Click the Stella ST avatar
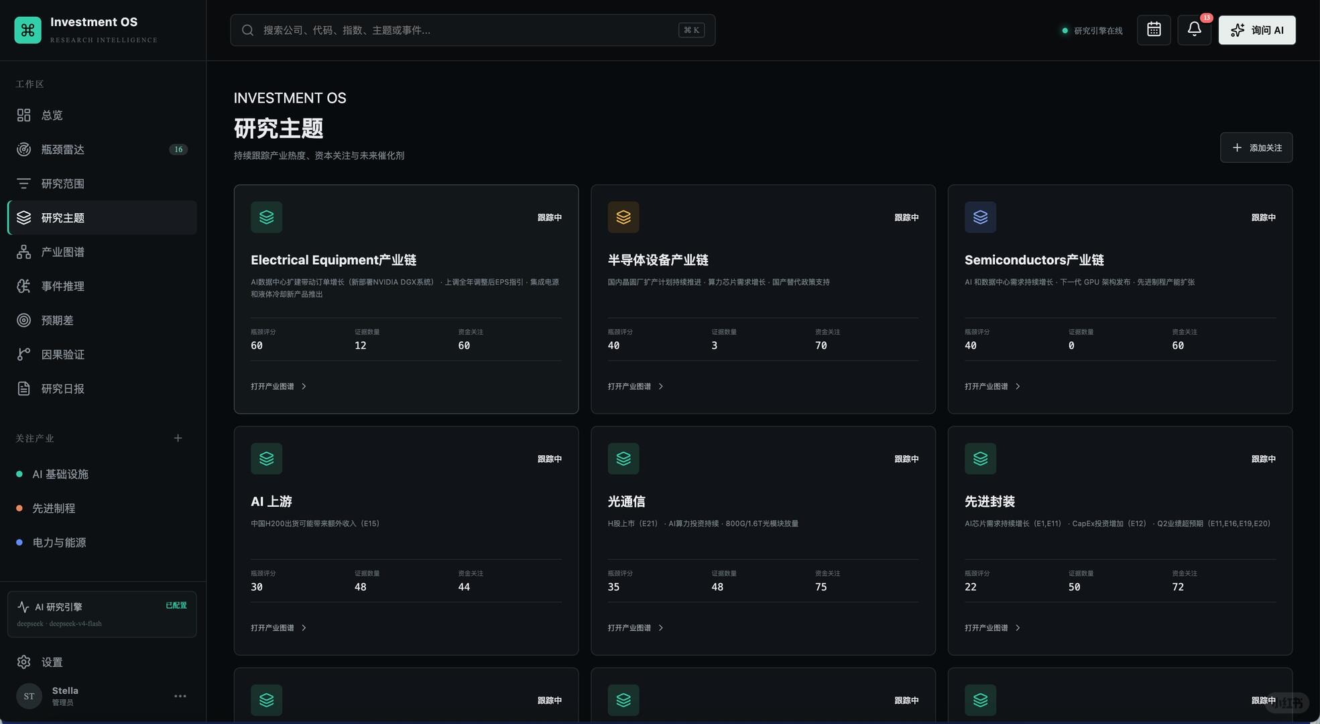The width and height of the screenshot is (1320, 724). click(x=29, y=697)
